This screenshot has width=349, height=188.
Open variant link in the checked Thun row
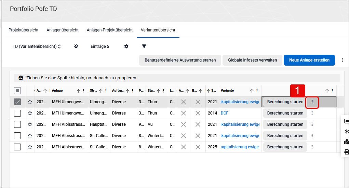coord(240,102)
